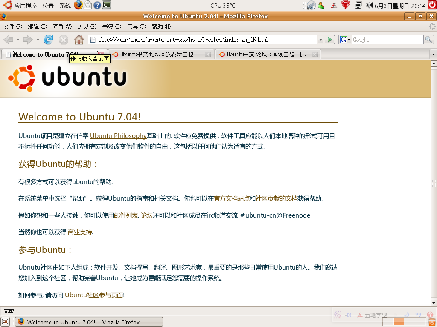Image resolution: width=437 pixels, height=327 pixels.
Task: Open the 邮件列表 link
Action: click(126, 215)
